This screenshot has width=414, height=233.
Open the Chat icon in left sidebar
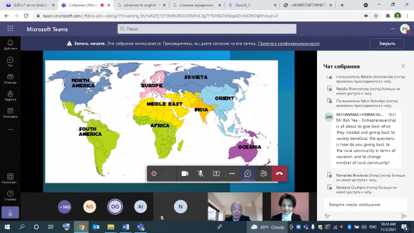coord(10,61)
